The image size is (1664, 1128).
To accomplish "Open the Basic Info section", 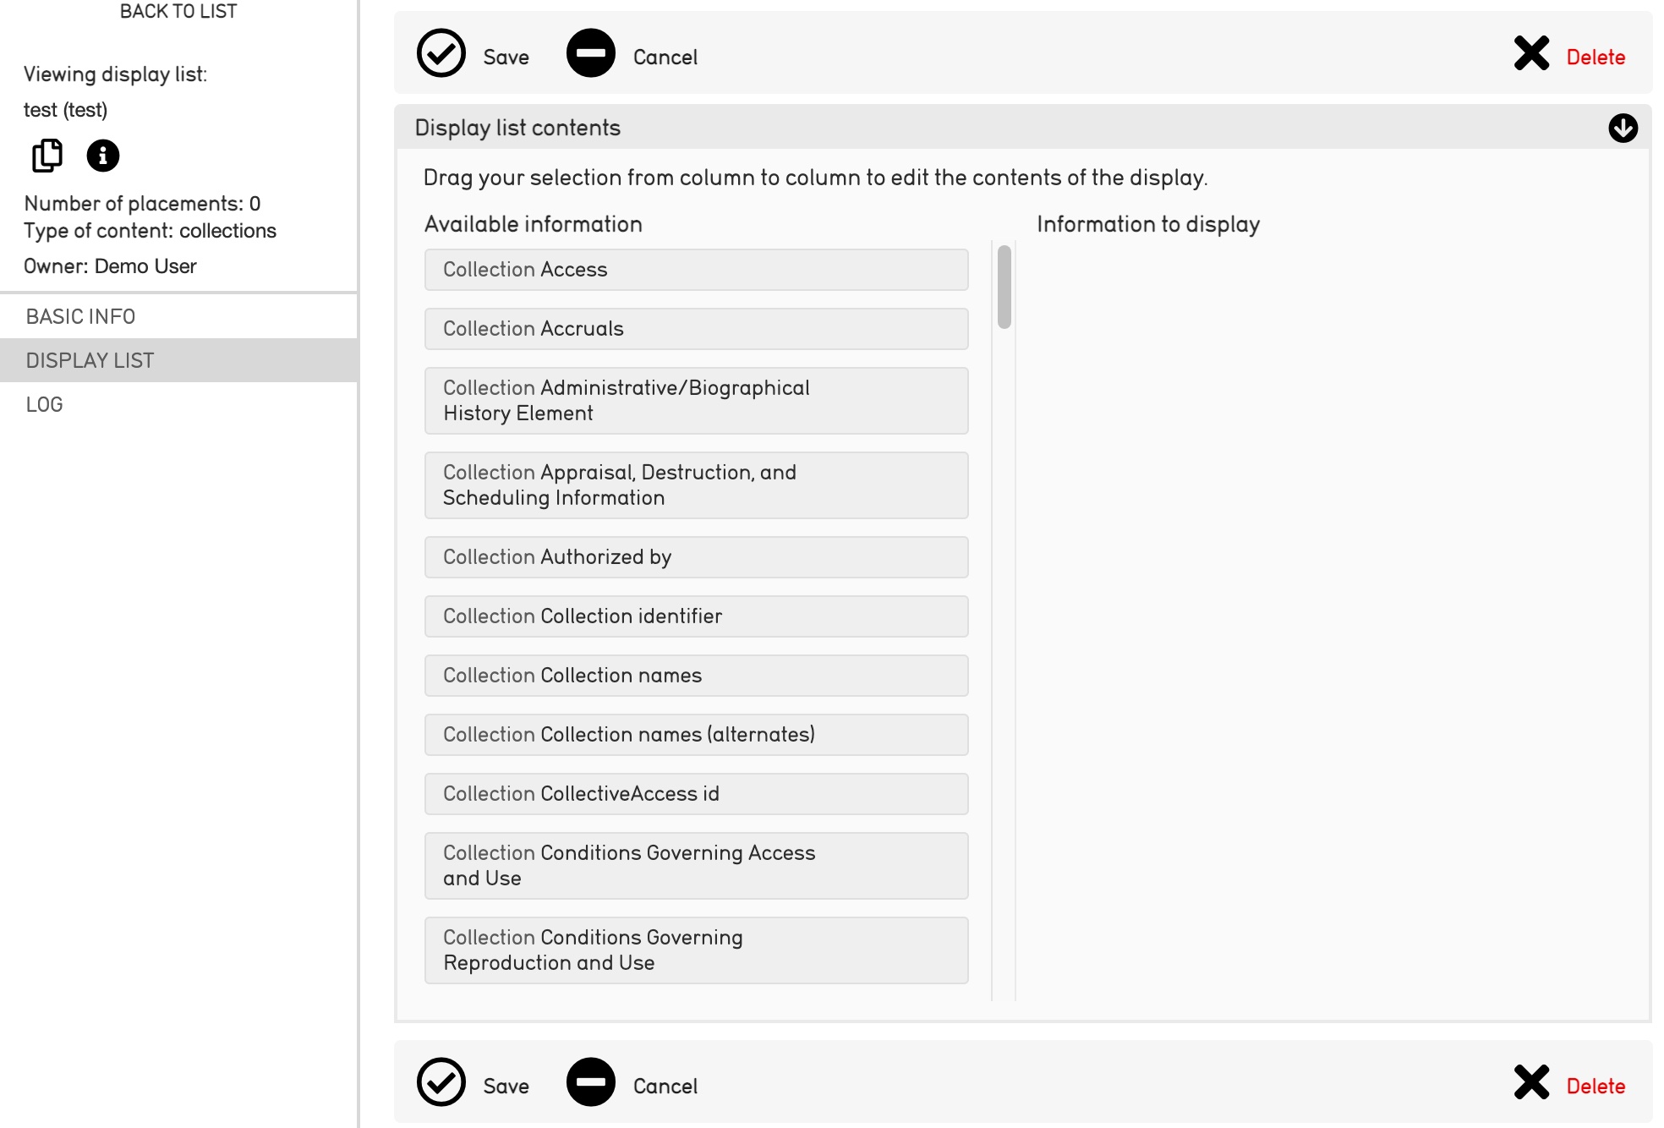I will coord(81,316).
